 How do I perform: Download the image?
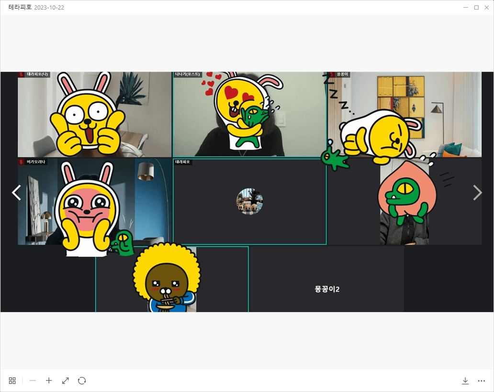465,381
